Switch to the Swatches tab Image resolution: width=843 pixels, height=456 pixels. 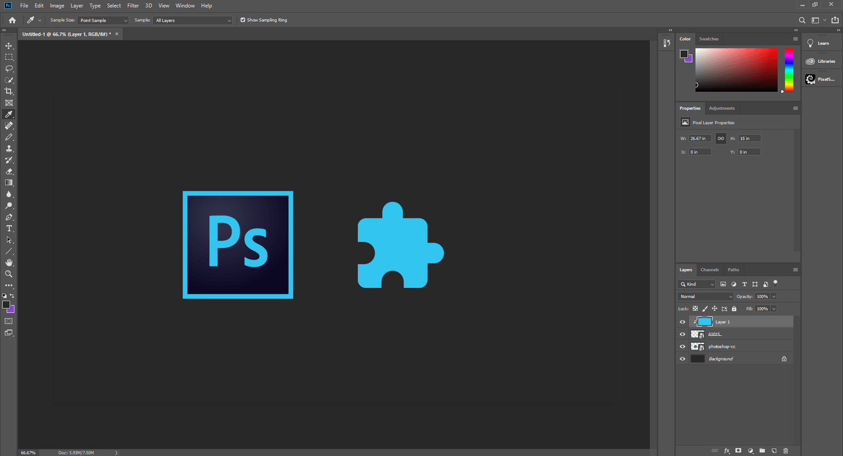click(x=709, y=39)
